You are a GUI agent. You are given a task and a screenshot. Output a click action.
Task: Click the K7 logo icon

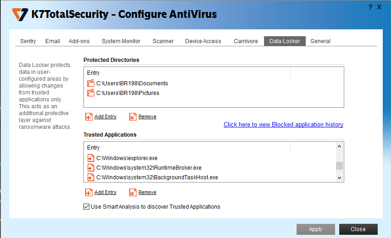pos(20,14)
